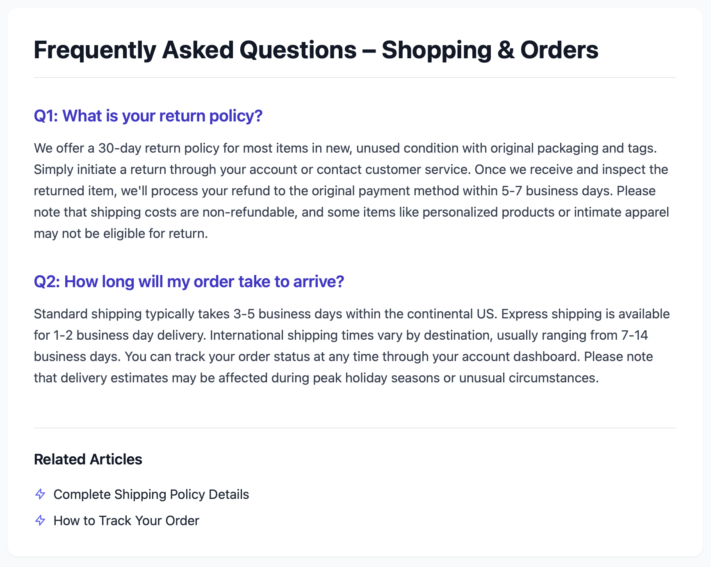Click the lightning icon beside Complete Shipping Policy Details
Screen dimensions: 711x567
tap(40, 494)
